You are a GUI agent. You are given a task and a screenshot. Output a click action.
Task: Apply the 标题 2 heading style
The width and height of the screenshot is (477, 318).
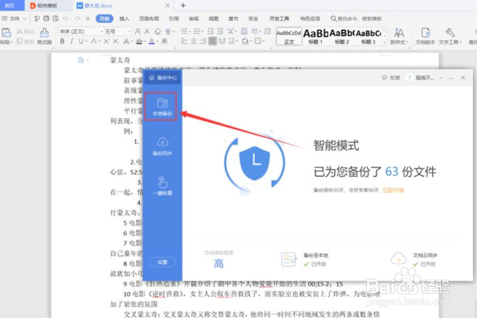342,36
